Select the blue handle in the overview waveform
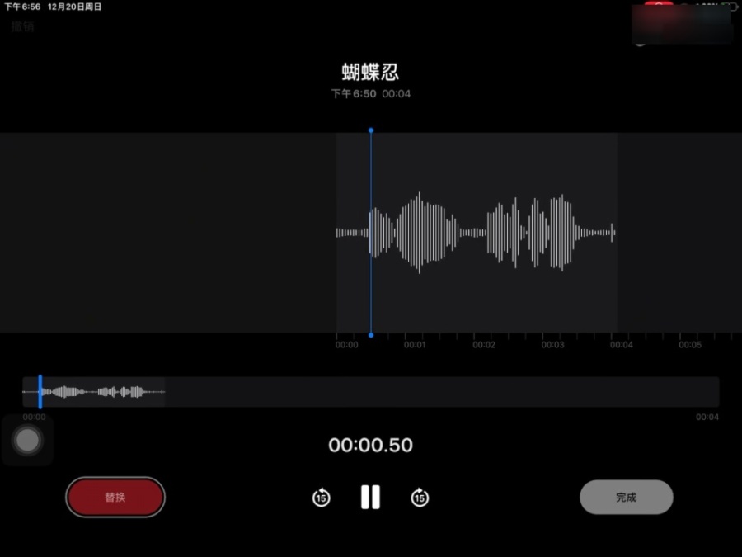Image resolution: width=742 pixels, height=557 pixels. pos(40,391)
